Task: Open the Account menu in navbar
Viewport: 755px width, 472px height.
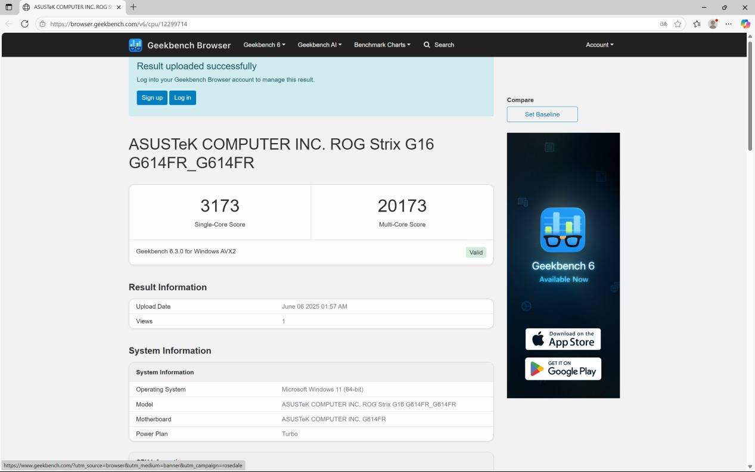Action: point(599,45)
